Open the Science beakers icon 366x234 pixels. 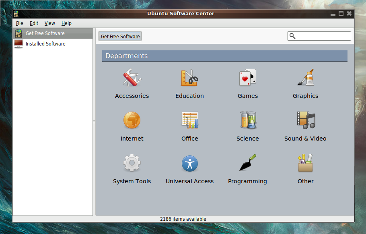point(248,120)
